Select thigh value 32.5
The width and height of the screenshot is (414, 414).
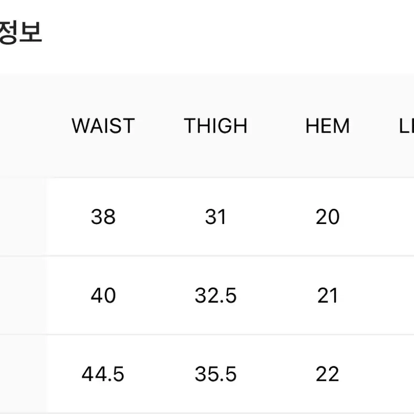tap(216, 295)
